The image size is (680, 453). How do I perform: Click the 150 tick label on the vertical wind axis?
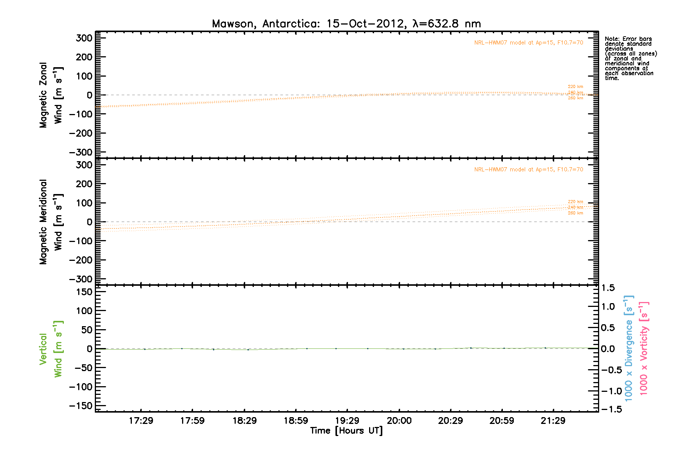84,292
